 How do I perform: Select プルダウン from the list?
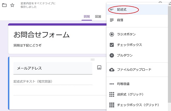(137, 55)
